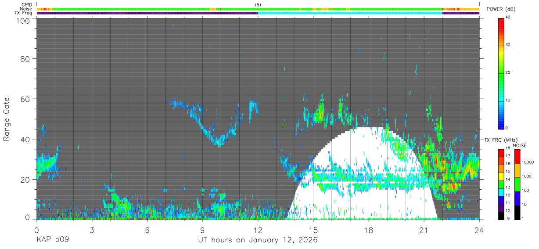The height and width of the screenshot is (249, 539).
Task: Click the "Range Gate" y-axis title
Action: 7,119
